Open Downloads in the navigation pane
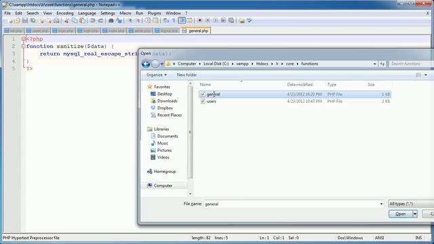The image size is (434, 244). point(164,101)
